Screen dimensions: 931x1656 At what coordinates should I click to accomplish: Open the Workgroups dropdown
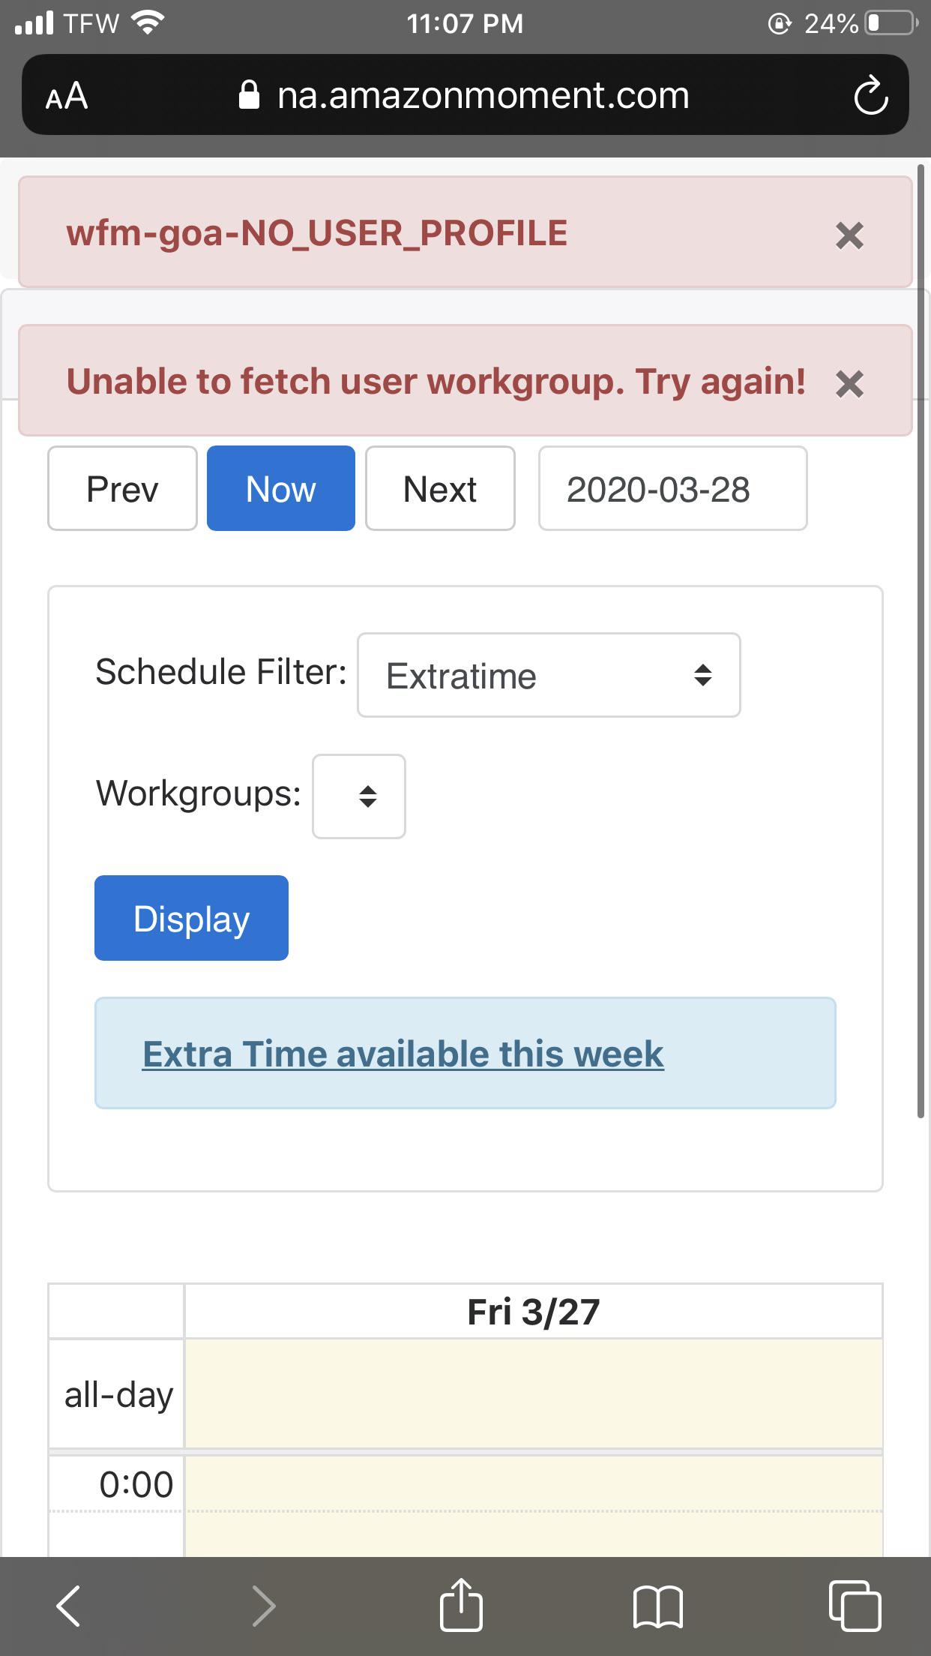tap(358, 796)
